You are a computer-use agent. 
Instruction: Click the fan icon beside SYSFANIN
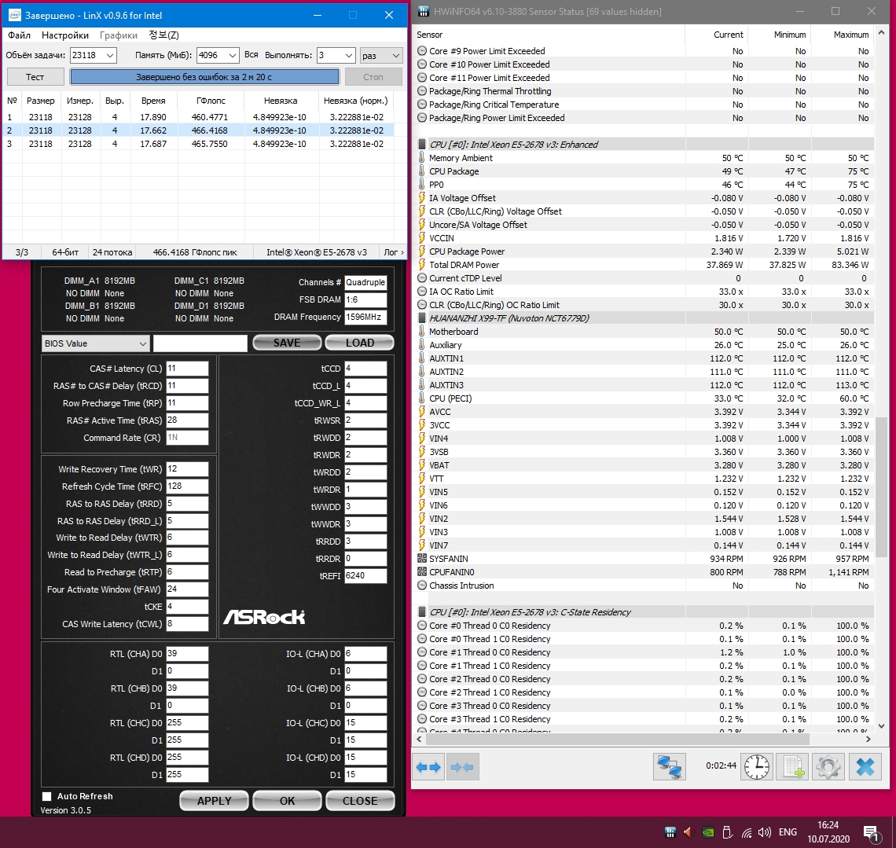(x=422, y=559)
